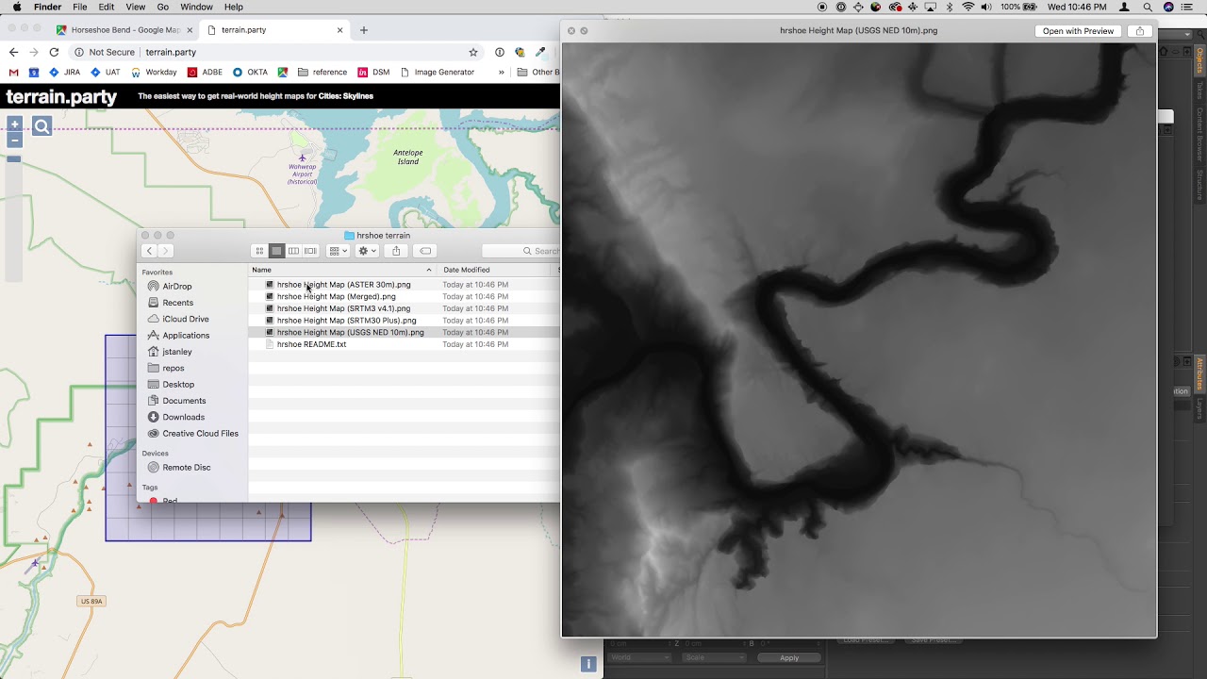Screen dimensions: 1207x679
Task: Click the Finder search field
Action: pos(521,251)
